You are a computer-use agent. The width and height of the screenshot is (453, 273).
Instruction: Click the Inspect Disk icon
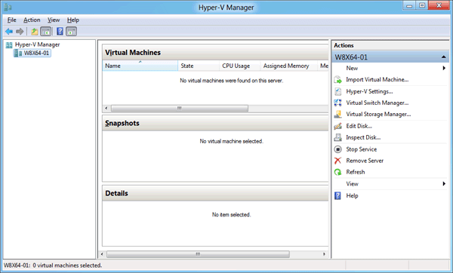click(x=337, y=137)
